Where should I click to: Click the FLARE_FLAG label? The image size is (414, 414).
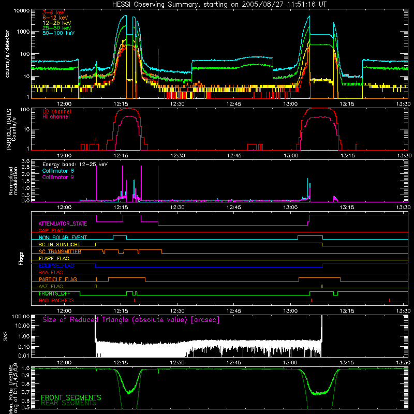pyautogui.click(x=54, y=258)
